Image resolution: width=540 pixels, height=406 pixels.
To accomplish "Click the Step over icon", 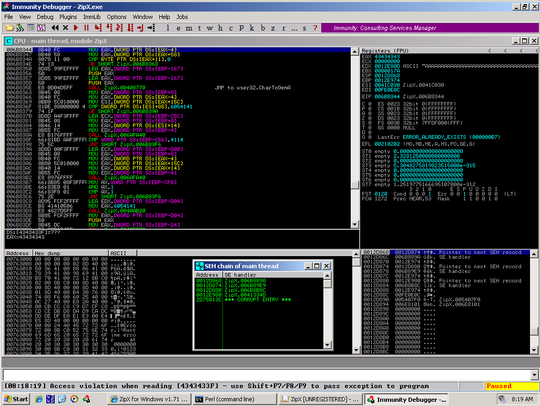I will 109,28.
